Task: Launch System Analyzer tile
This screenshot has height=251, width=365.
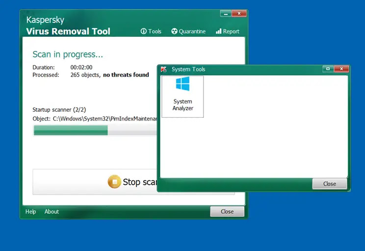Action: click(x=182, y=97)
